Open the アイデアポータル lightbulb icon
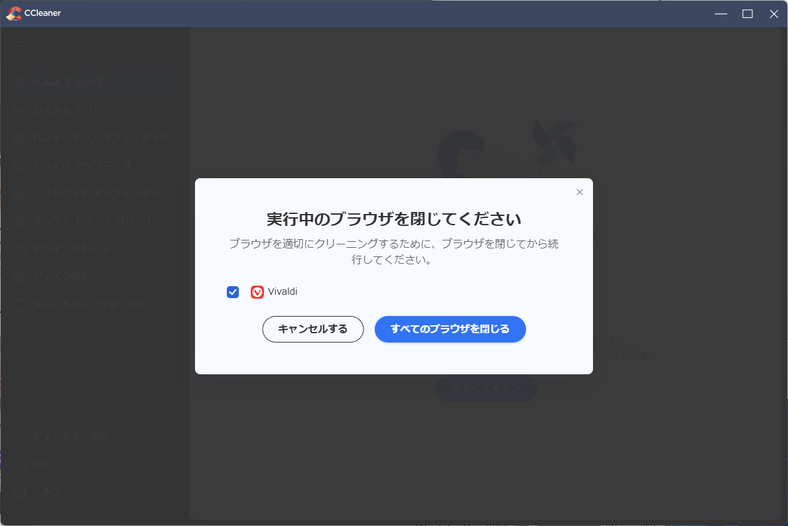 (x=19, y=435)
